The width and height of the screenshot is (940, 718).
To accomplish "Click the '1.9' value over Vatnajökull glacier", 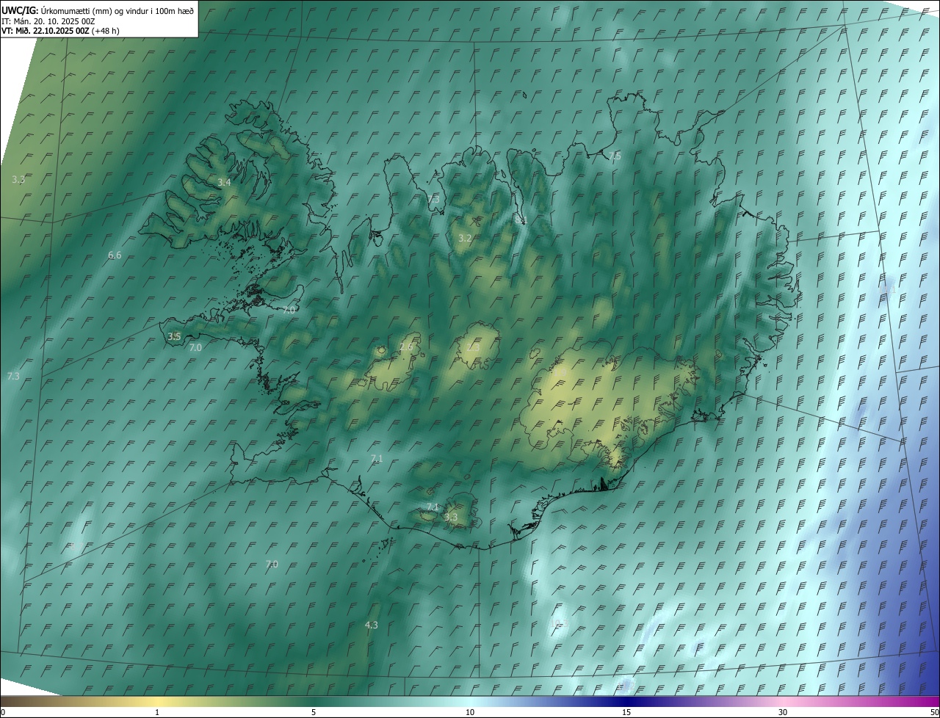I will tap(561, 372).
